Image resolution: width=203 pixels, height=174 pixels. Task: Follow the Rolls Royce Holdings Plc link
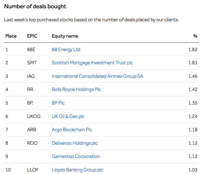76,89
